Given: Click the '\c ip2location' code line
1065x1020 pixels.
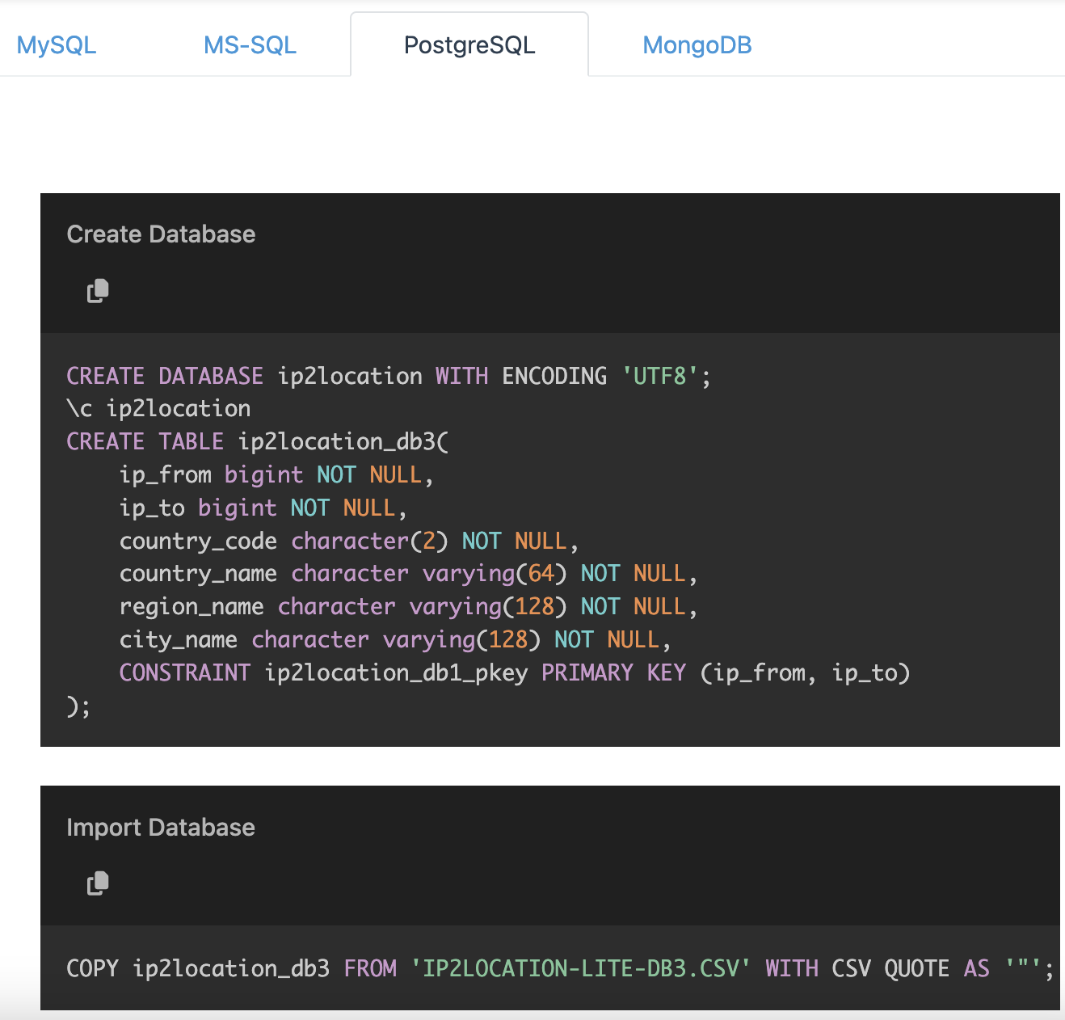Looking at the screenshot, I should click(x=158, y=409).
